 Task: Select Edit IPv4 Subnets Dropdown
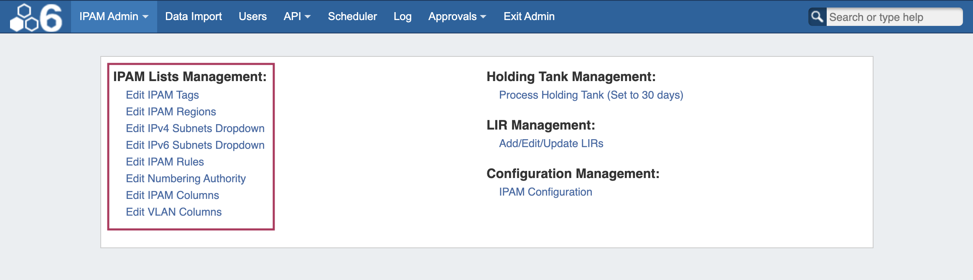coord(195,128)
